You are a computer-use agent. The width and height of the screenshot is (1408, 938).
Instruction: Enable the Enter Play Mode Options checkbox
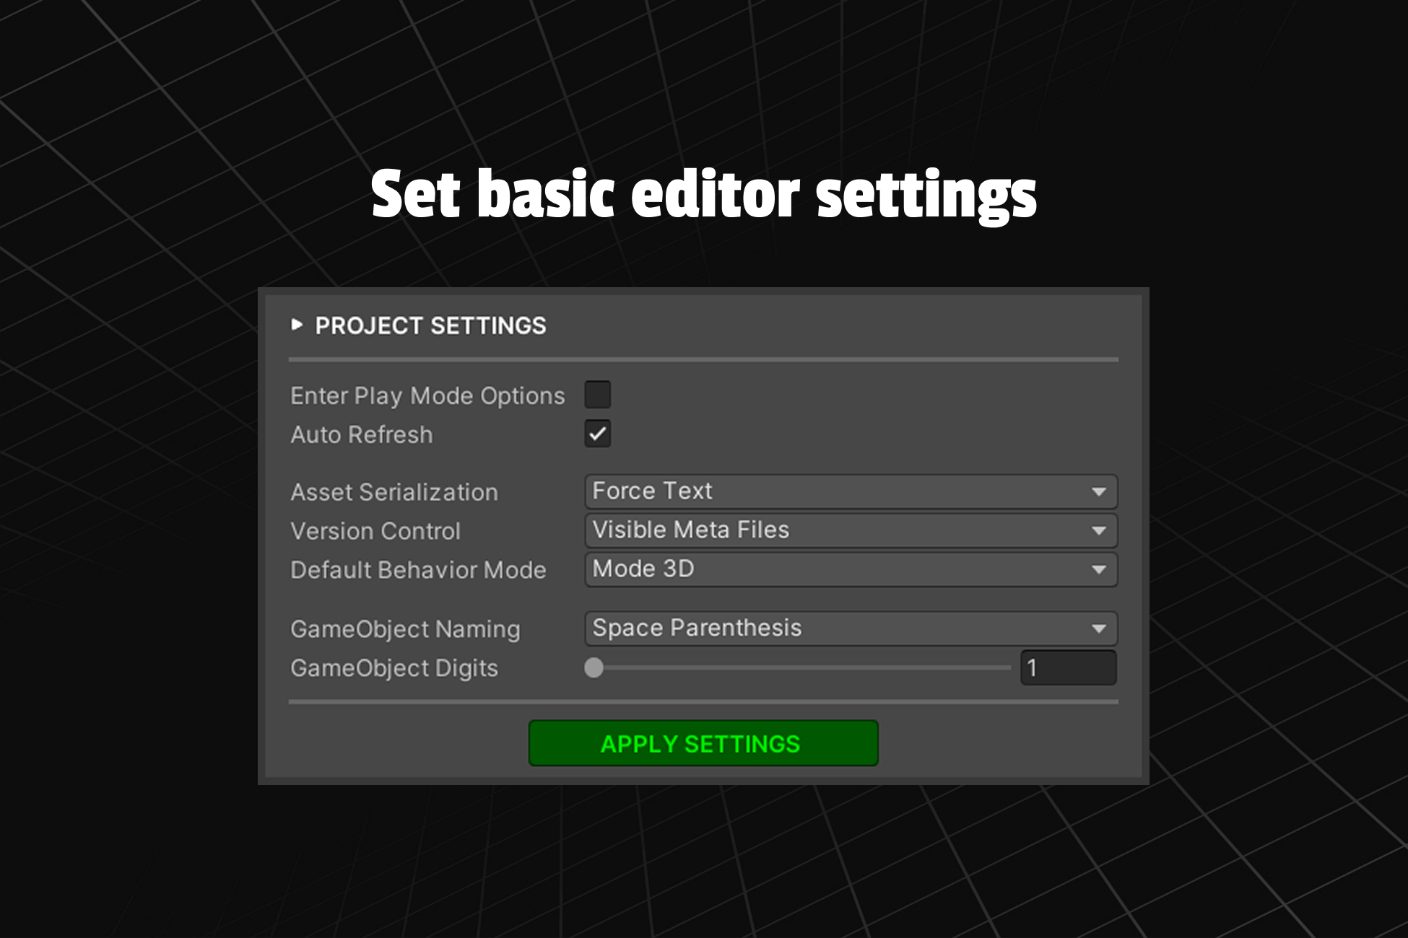[597, 395]
